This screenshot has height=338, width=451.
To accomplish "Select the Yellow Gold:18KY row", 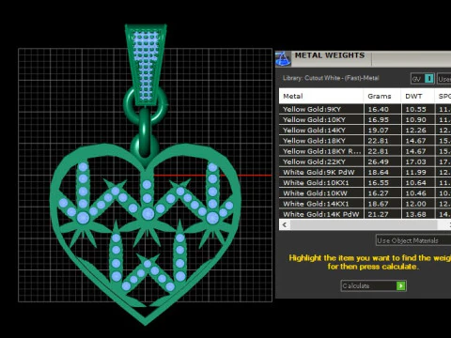I will (x=365, y=141).
